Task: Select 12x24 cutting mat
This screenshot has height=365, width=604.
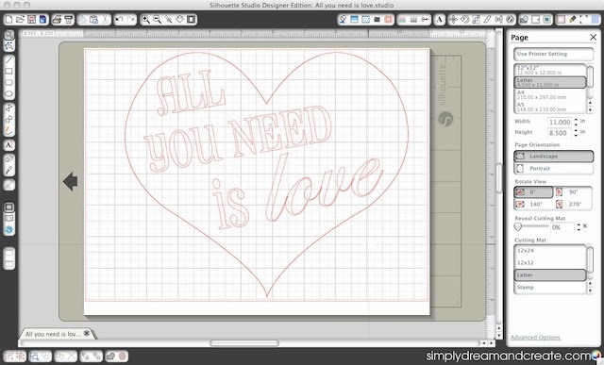Action: pos(550,250)
